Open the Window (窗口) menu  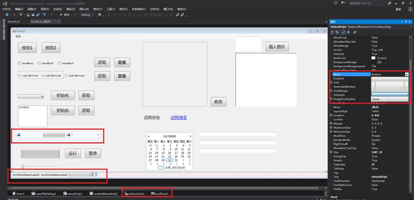pyautogui.click(x=169, y=9)
